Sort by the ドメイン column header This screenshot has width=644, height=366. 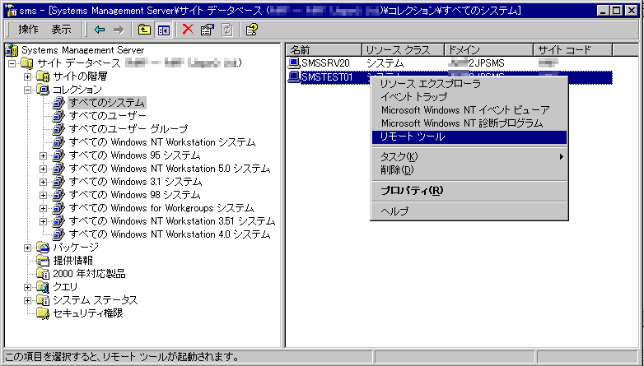pos(488,50)
